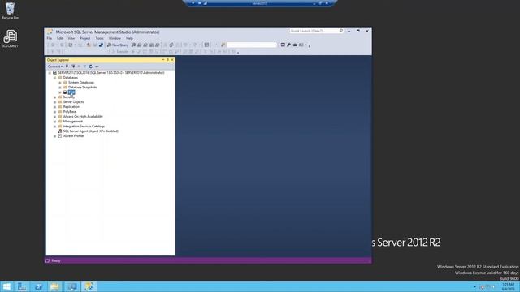Open Recycle Bin on the desktop
This screenshot has width=520, height=292.
pos(11,11)
